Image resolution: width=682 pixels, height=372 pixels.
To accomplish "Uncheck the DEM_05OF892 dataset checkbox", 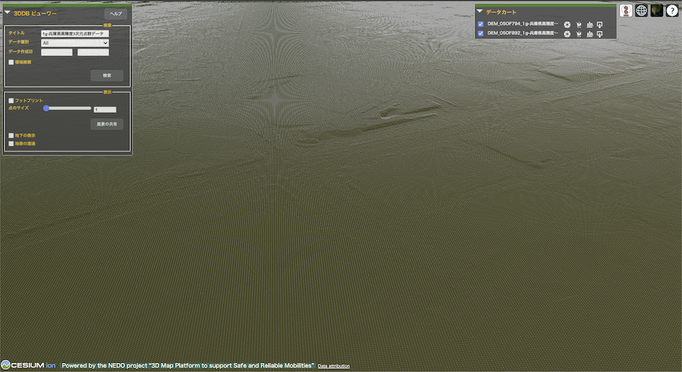I will [480, 33].
